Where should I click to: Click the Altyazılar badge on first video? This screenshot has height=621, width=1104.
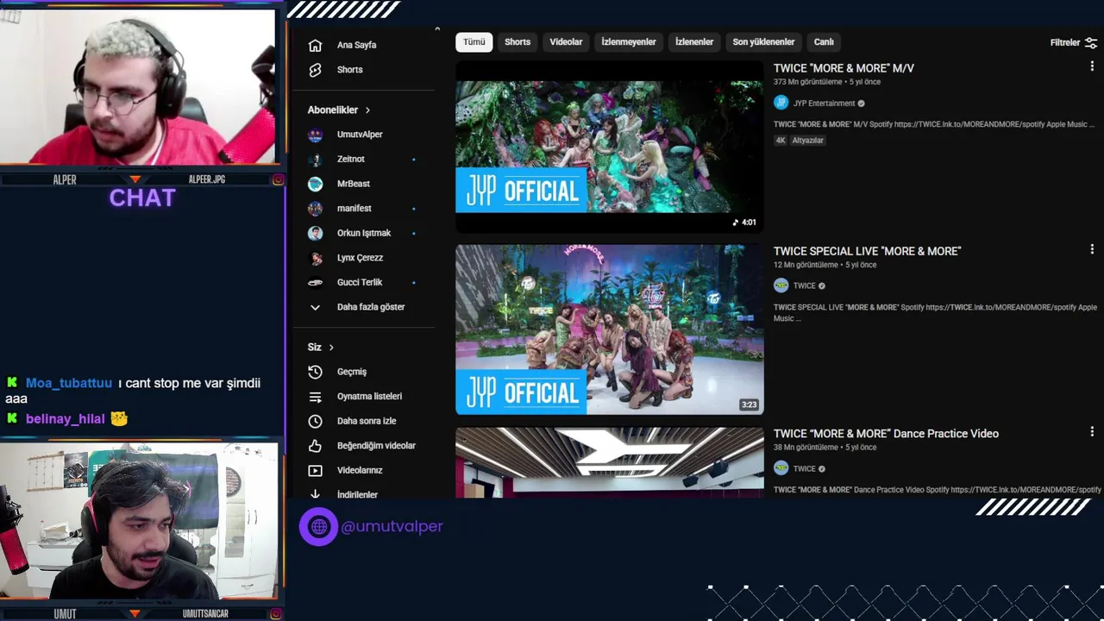808,141
